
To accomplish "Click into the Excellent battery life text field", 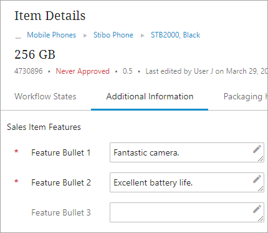I will [x=187, y=182].
